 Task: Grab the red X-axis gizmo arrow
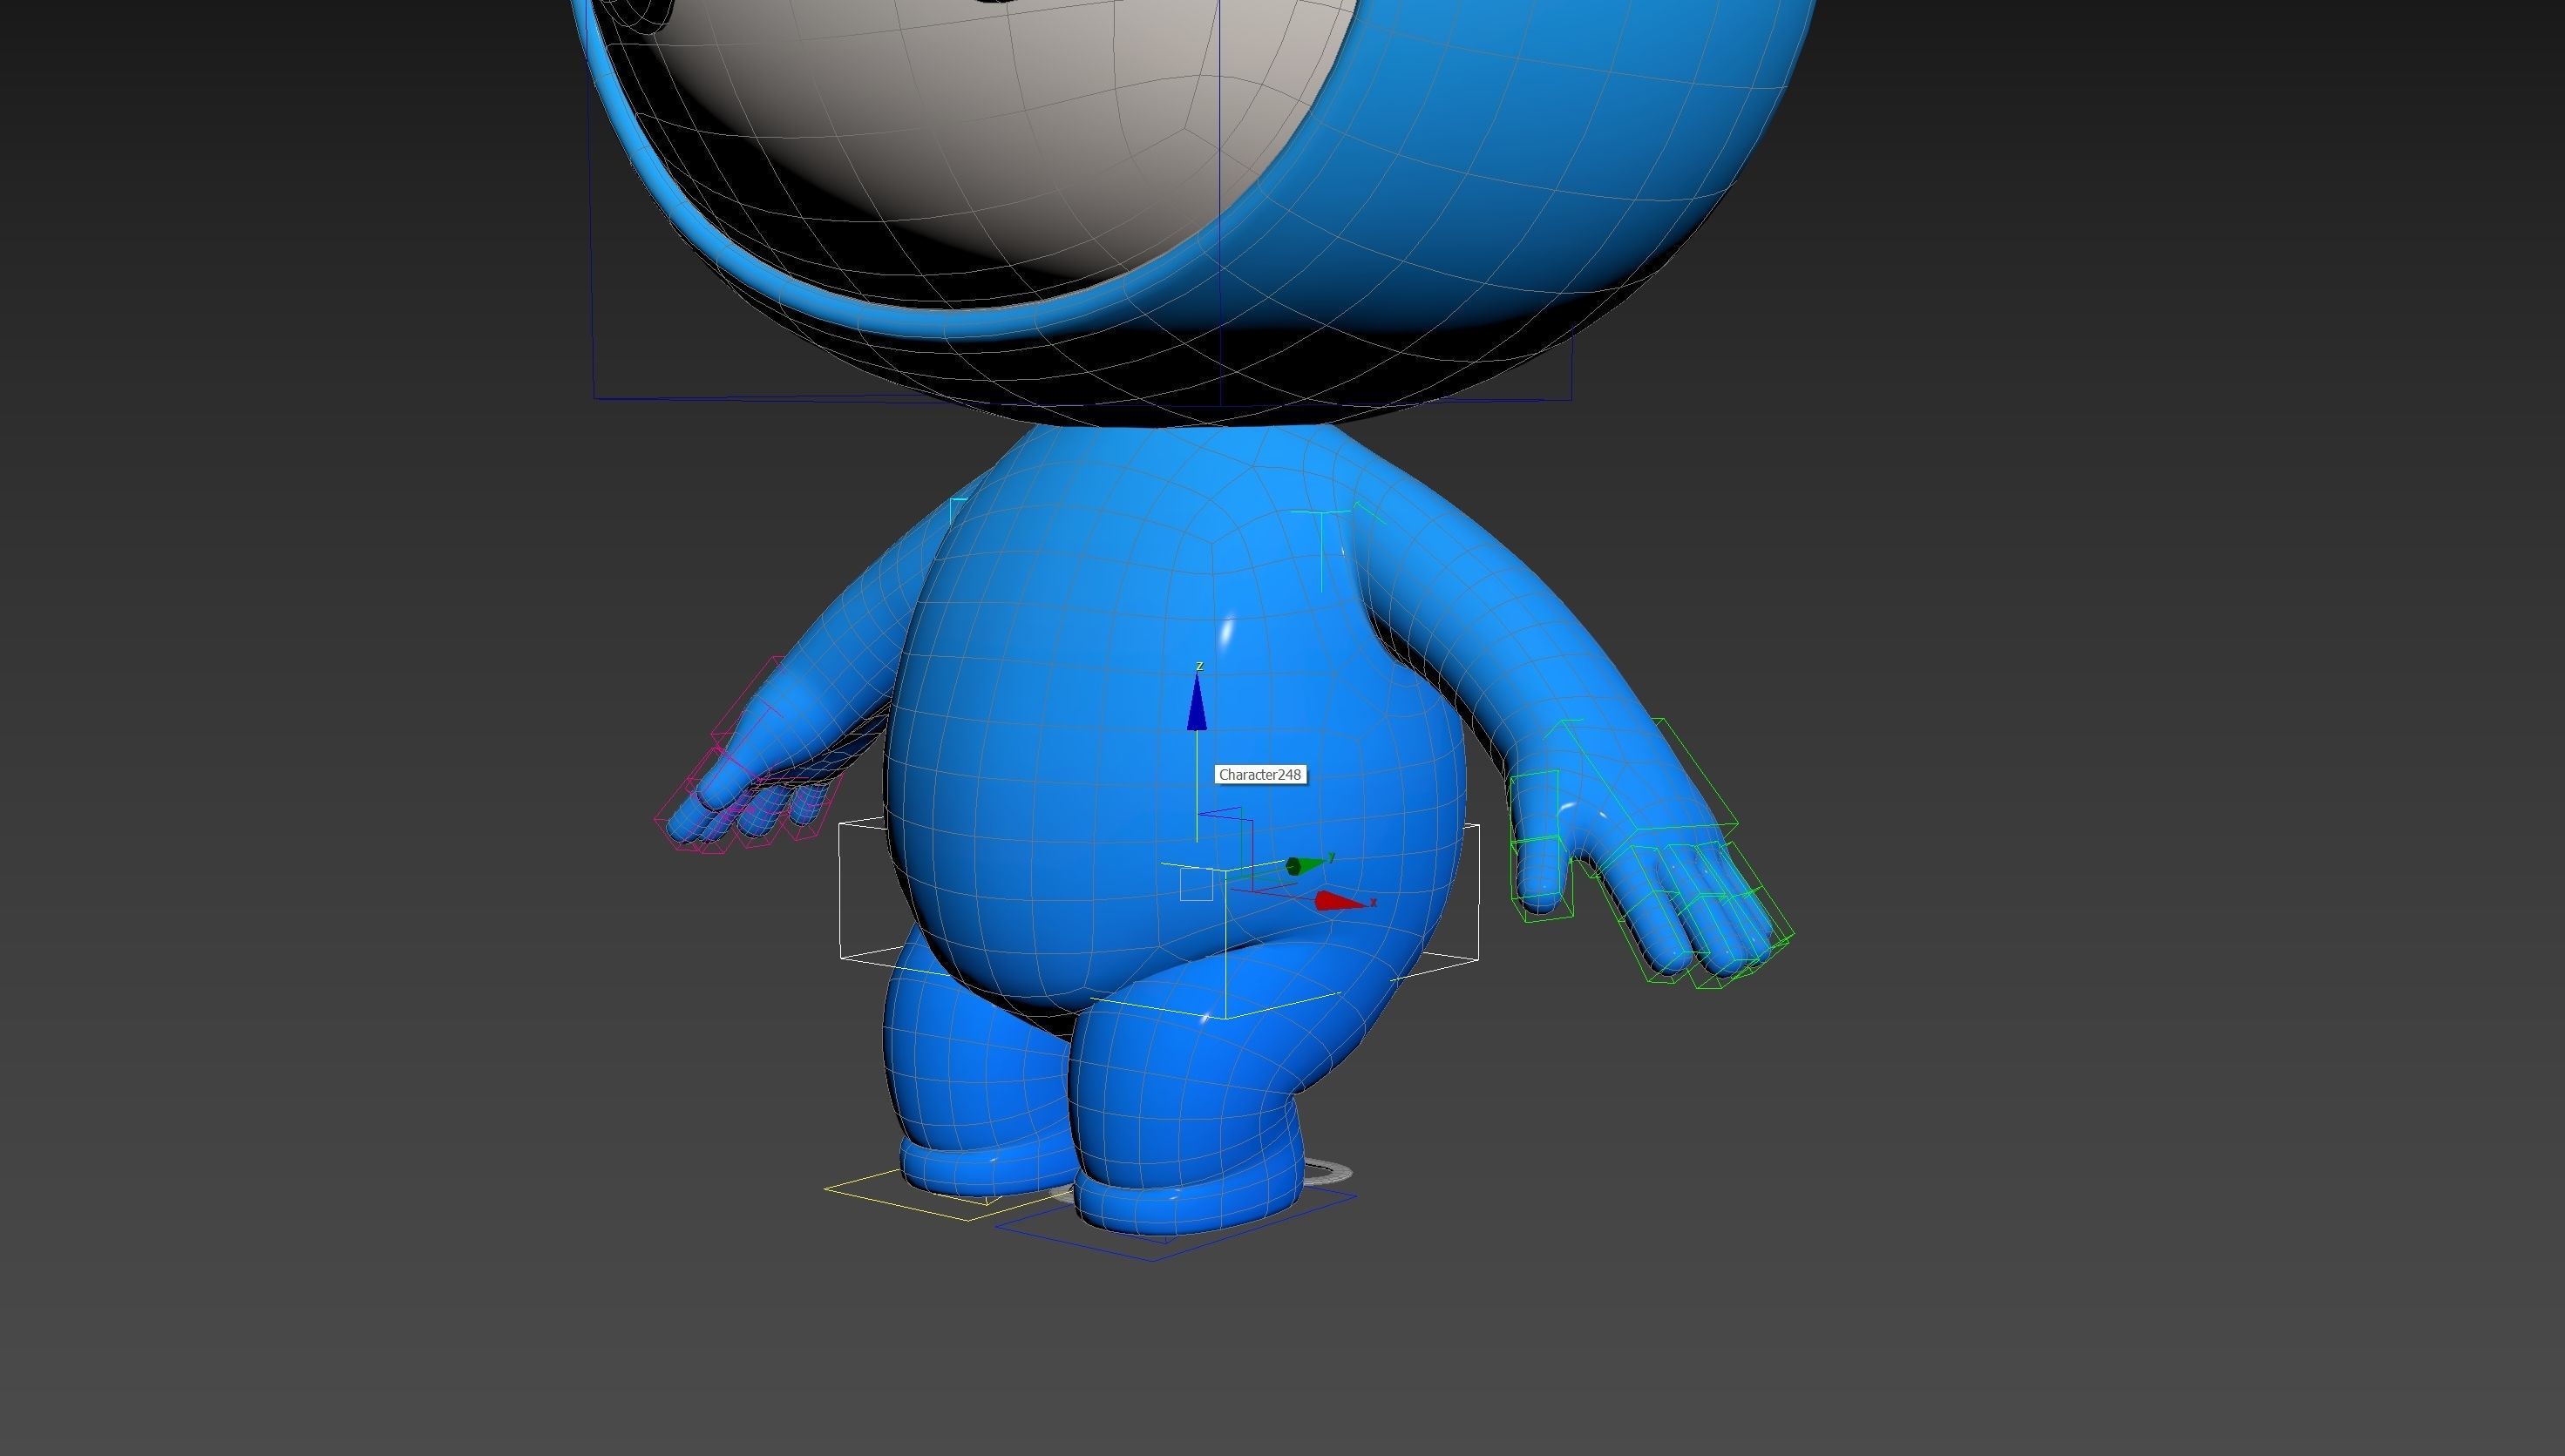tap(1339, 901)
